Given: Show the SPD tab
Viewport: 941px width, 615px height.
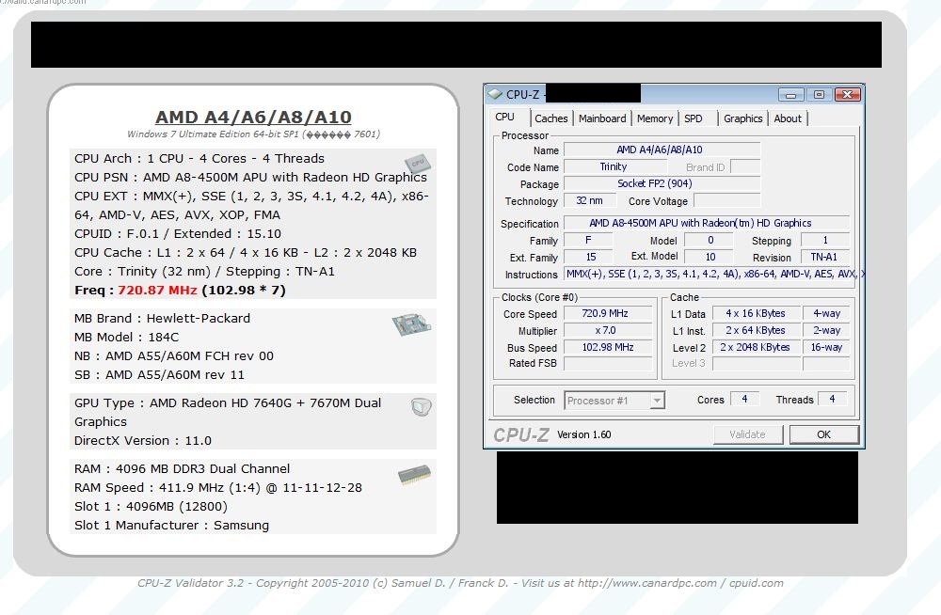Looking at the screenshot, I should click(694, 118).
